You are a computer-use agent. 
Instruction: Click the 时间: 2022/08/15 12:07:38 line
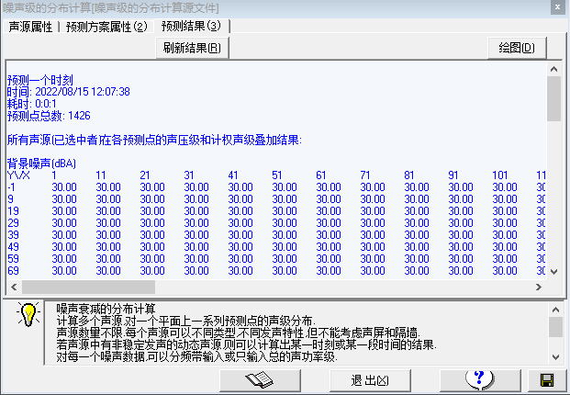(x=68, y=92)
